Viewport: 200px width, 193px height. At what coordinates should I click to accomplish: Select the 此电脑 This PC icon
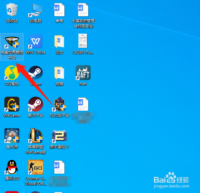click(35, 10)
